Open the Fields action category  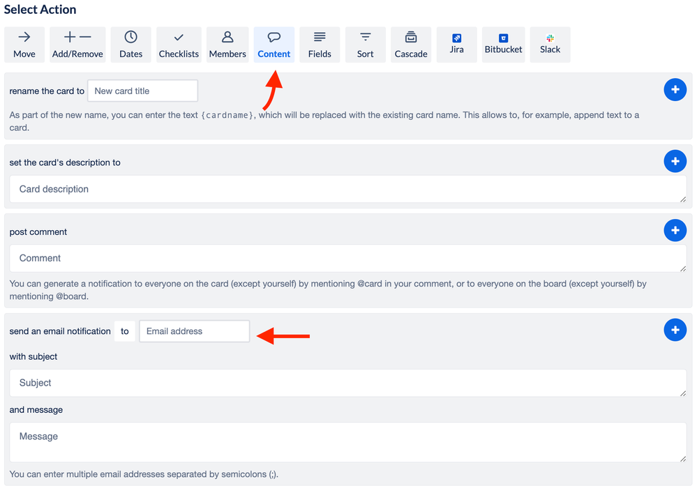320,44
